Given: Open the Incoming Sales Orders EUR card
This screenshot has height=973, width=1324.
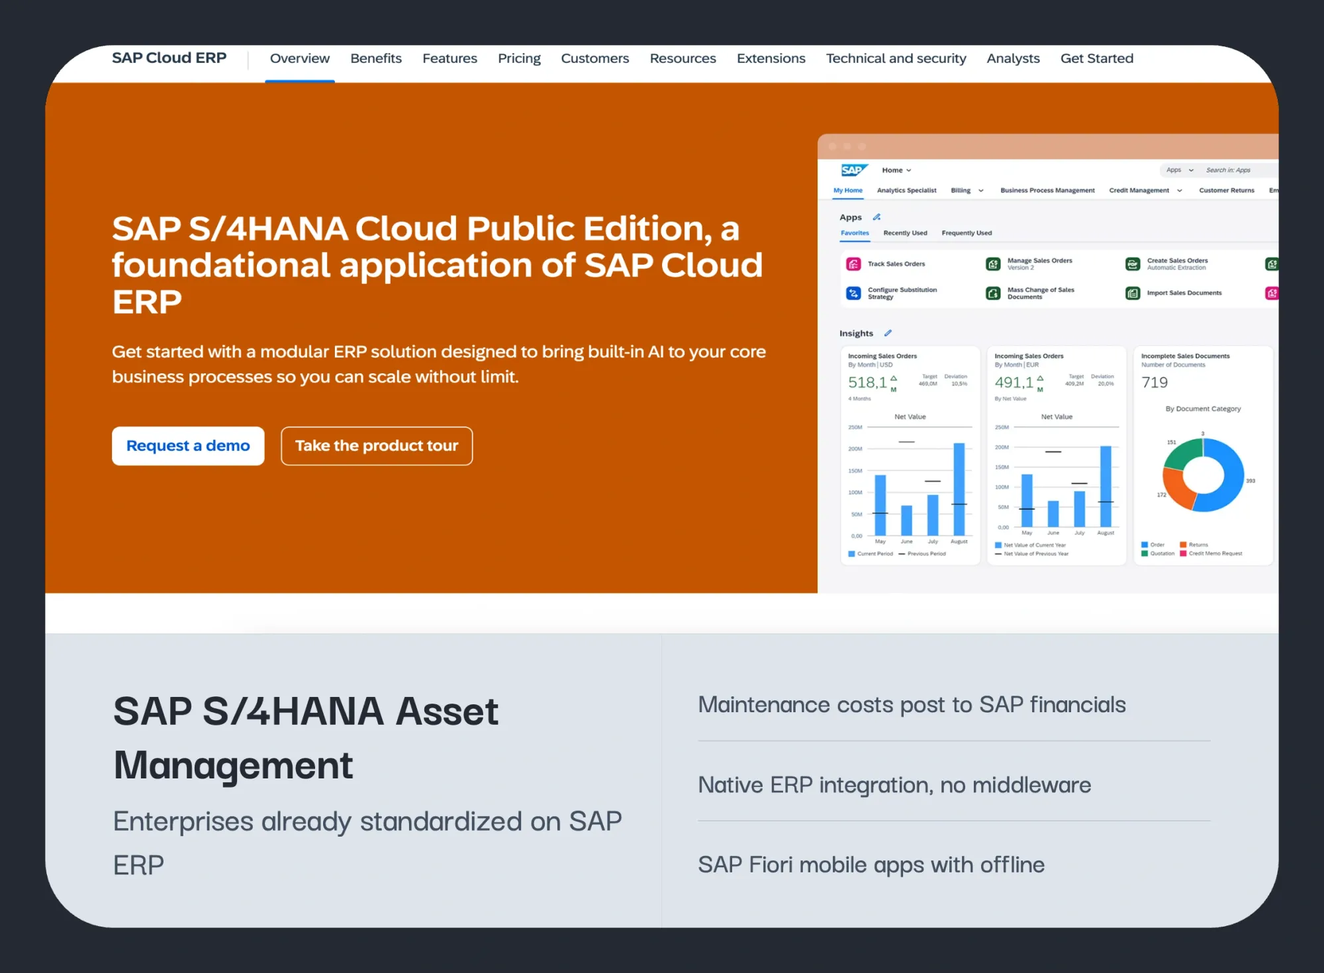Looking at the screenshot, I should coord(1057,455).
